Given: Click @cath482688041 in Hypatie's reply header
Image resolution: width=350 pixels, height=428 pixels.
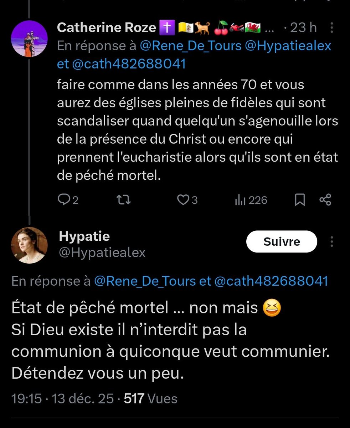Looking at the screenshot, I should tap(271, 281).
